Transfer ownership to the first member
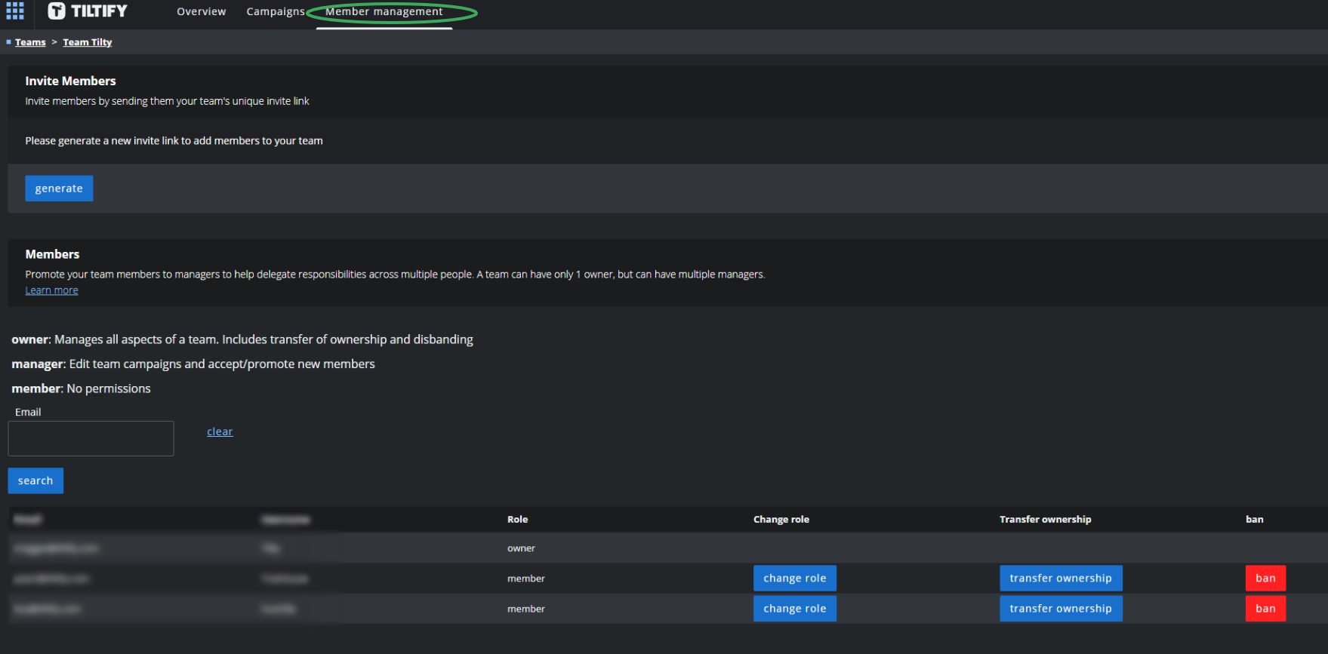The height and width of the screenshot is (654, 1328). click(1061, 578)
